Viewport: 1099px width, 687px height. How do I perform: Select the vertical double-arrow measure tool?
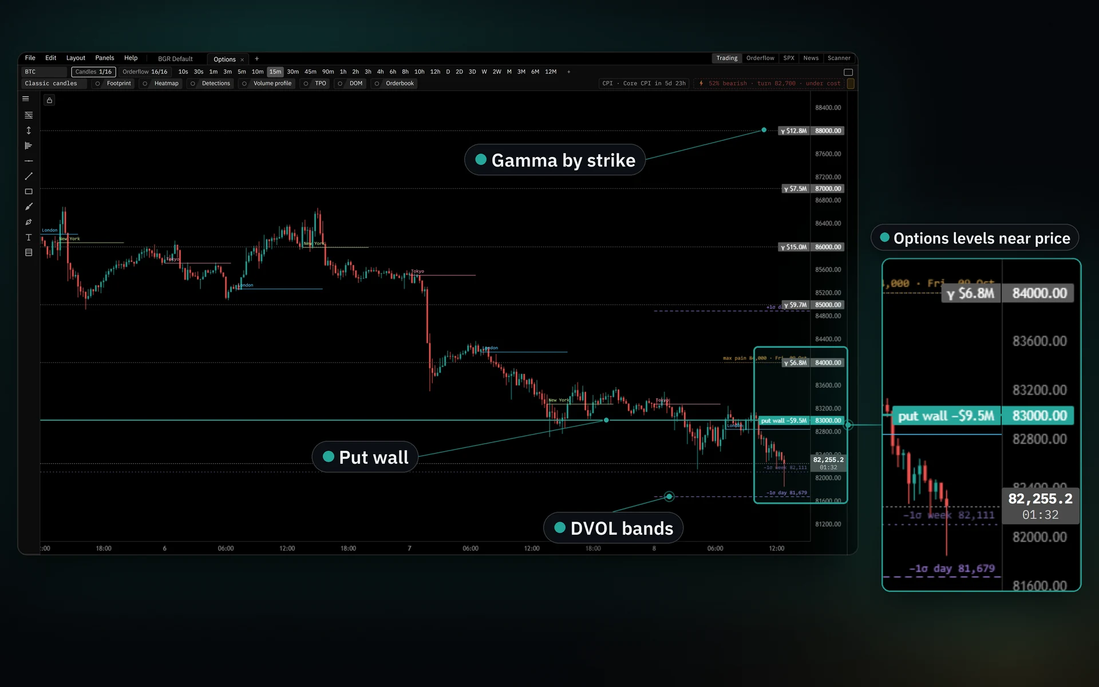click(x=29, y=131)
